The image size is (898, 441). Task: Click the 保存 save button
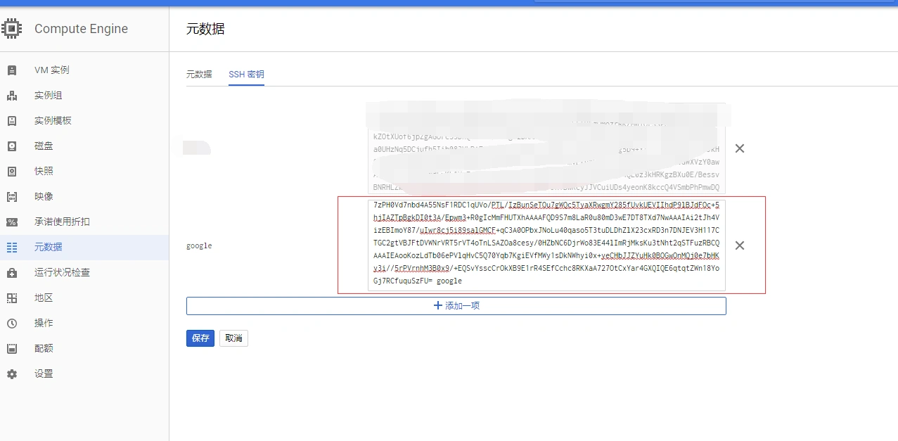coord(200,338)
